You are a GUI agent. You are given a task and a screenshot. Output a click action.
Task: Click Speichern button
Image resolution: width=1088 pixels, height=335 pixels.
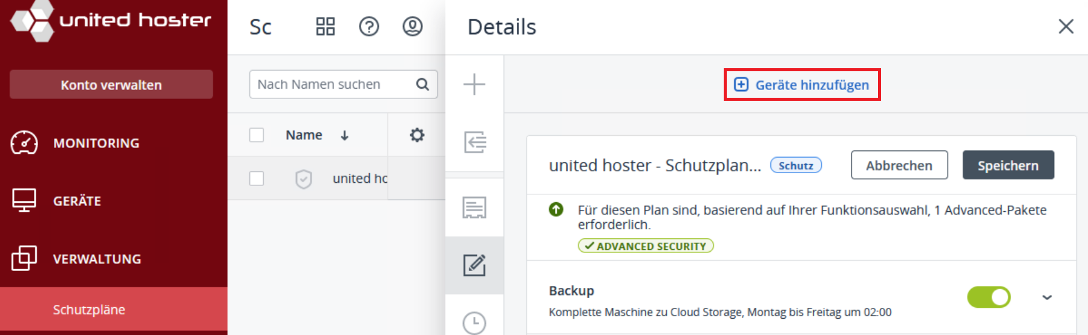tap(1008, 165)
